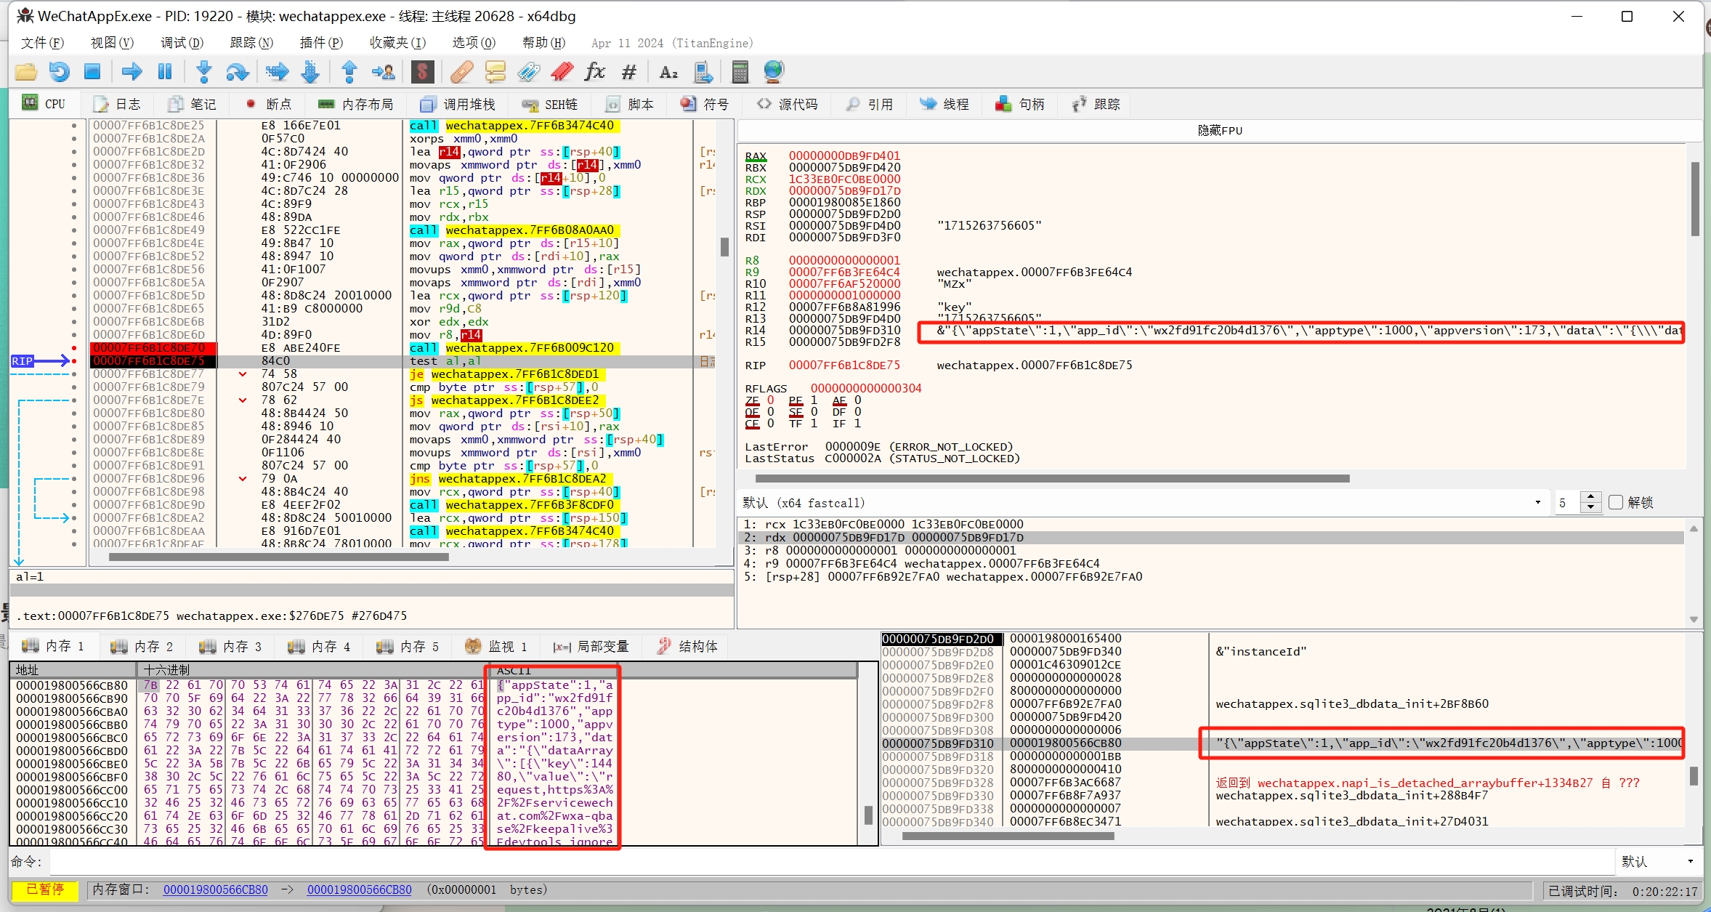Select dump row 000019800566CBC0
Viewport: 1711px width, 912px height.
[434, 738]
